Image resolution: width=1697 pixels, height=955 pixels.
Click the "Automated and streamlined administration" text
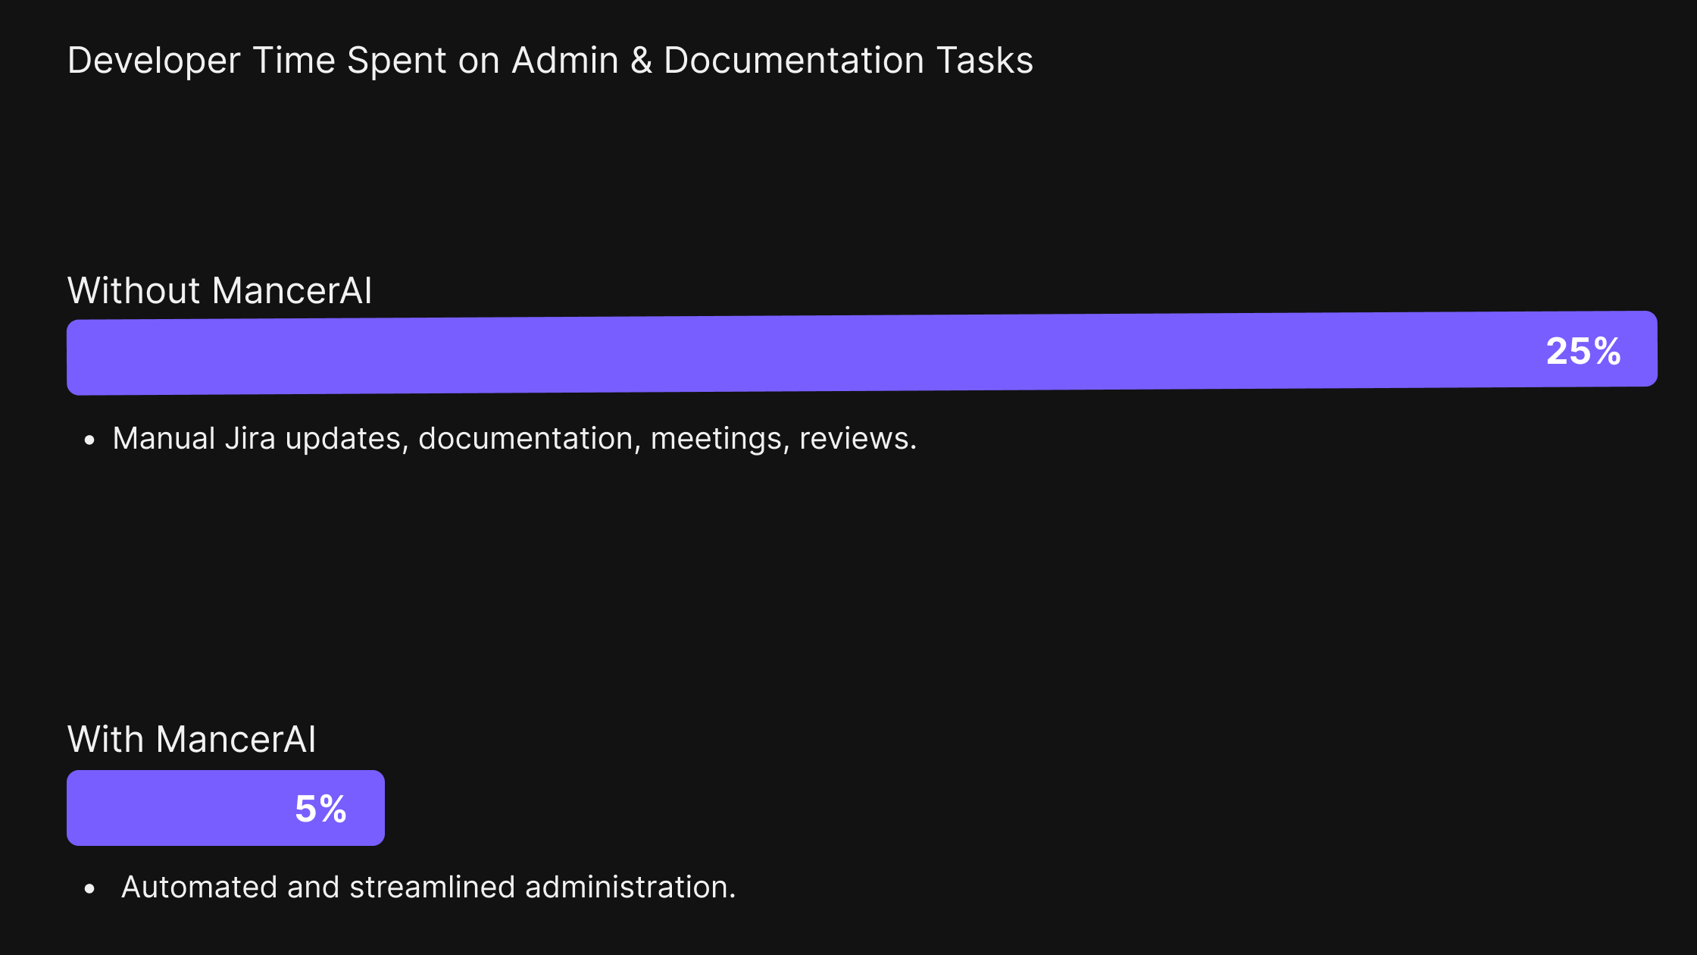coord(429,887)
